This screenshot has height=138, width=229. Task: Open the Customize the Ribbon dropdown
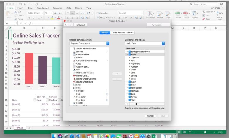145,43
